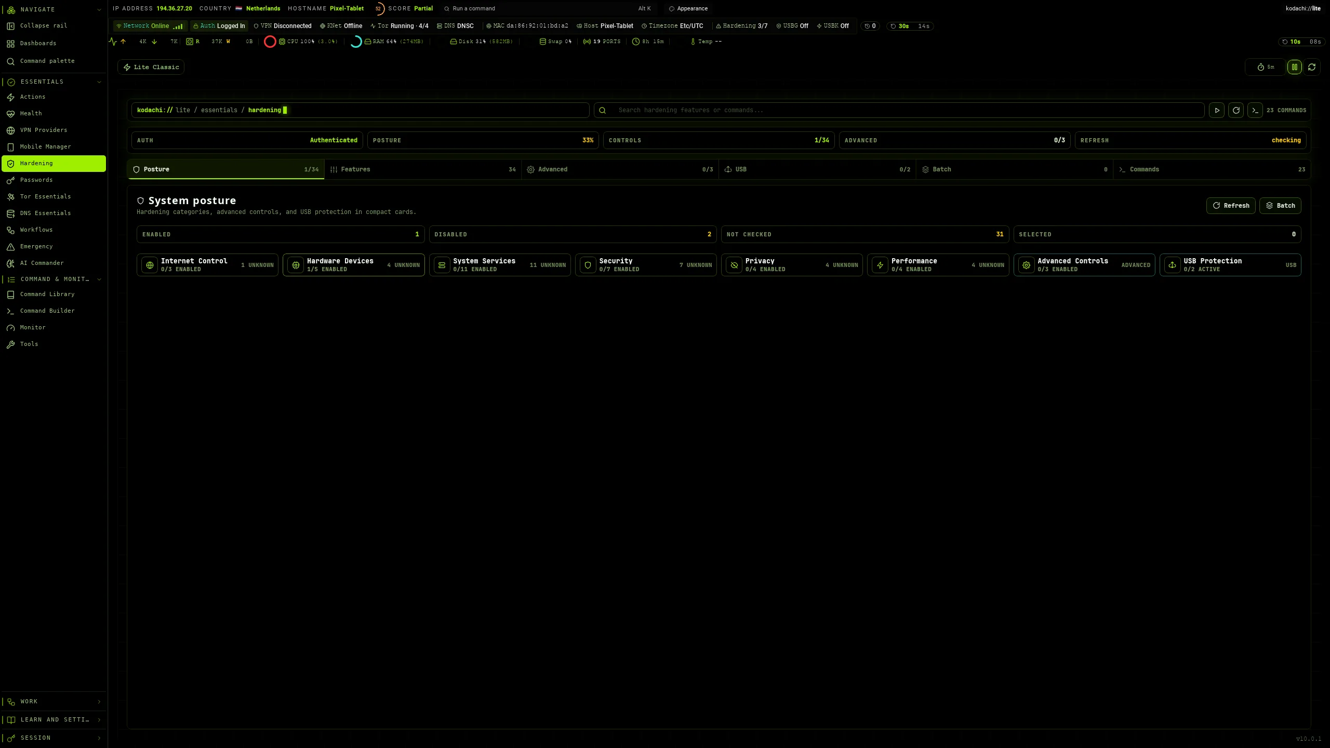Open the Security category card
The width and height of the screenshot is (1330, 748).
click(646, 265)
